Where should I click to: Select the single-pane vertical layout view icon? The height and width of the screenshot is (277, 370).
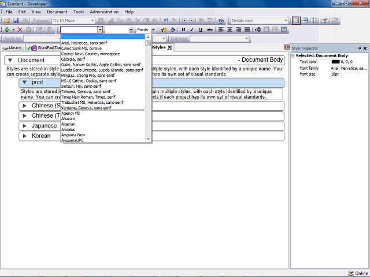(296, 21)
